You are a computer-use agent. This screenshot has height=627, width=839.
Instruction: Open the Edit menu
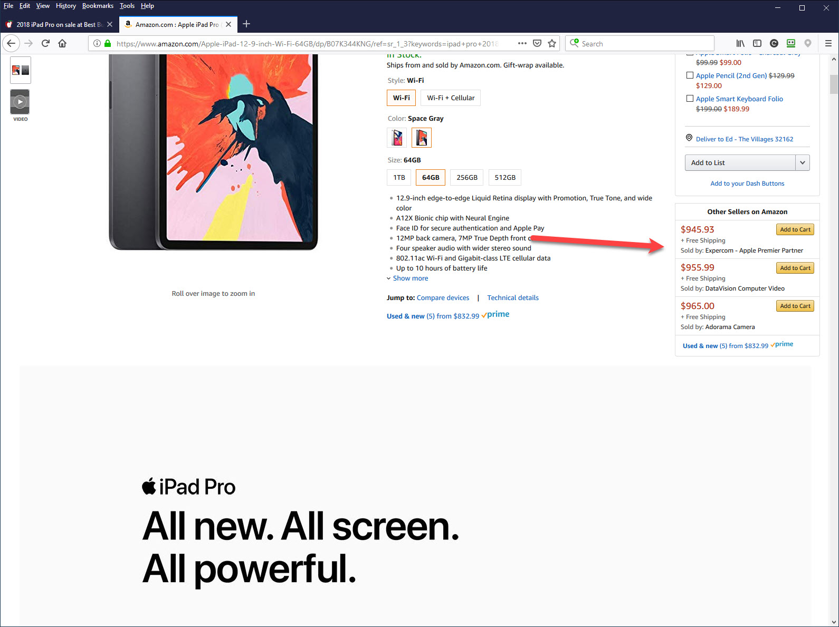click(25, 6)
